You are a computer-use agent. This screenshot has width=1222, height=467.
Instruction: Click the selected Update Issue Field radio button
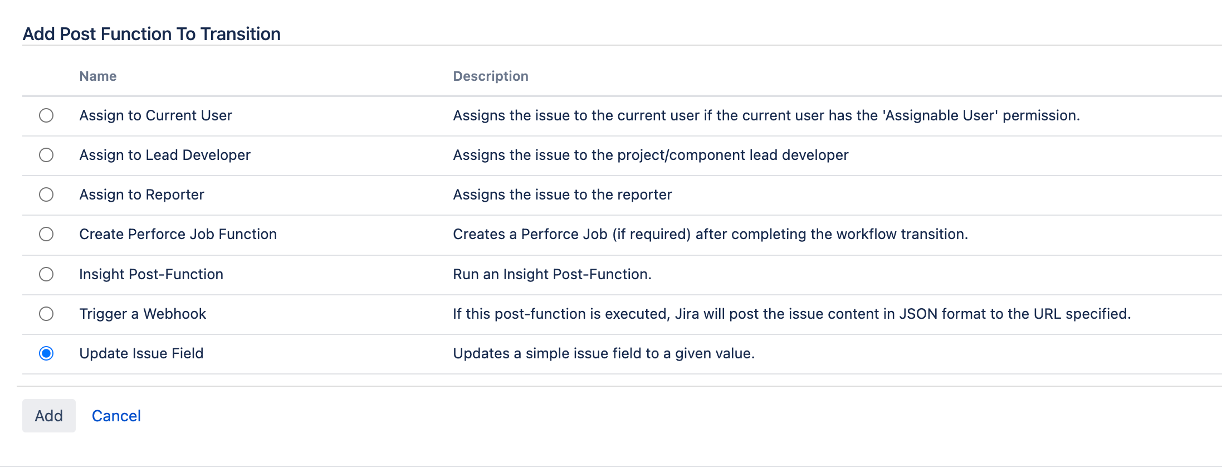click(46, 353)
